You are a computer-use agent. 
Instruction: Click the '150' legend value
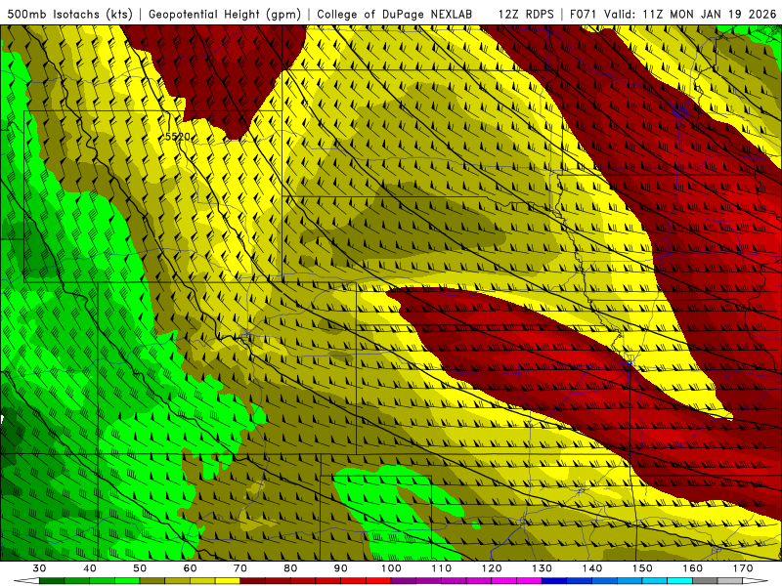click(x=642, y=568)
